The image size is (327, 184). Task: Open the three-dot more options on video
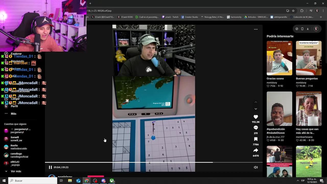256,29
